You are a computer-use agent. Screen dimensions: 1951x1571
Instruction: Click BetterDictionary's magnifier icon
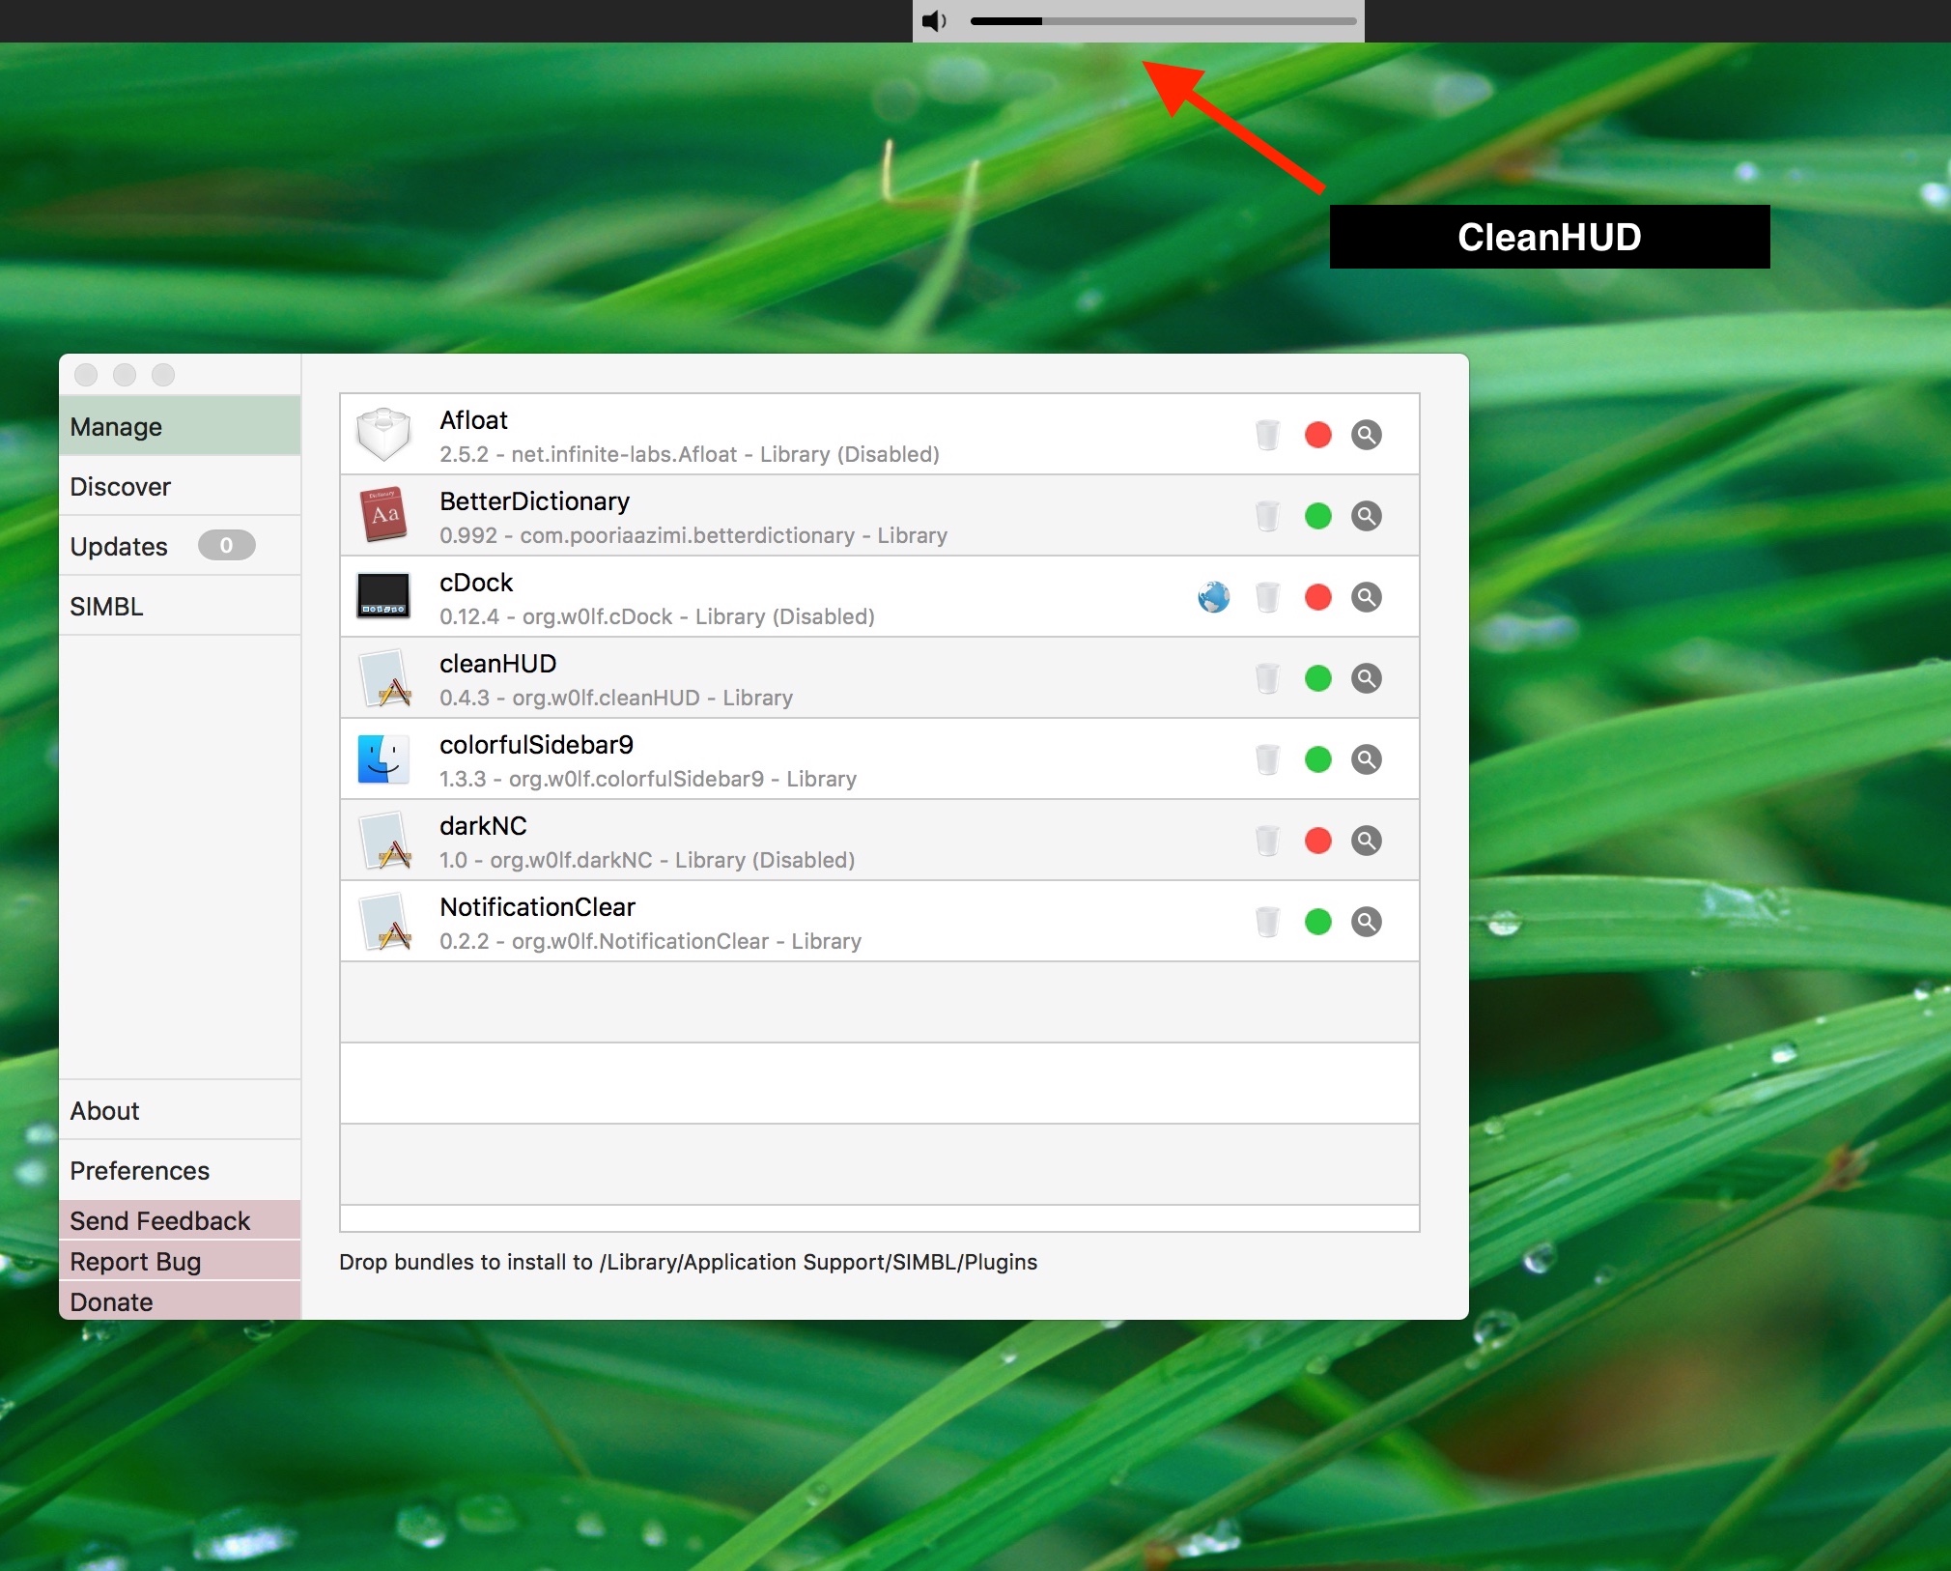1366,516
